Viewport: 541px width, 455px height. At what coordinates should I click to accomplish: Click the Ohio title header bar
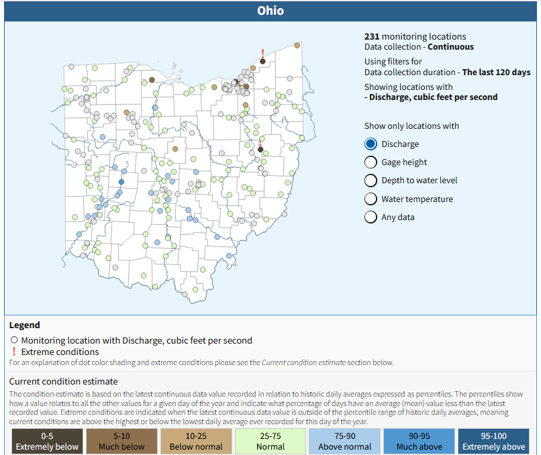(270, 11)
